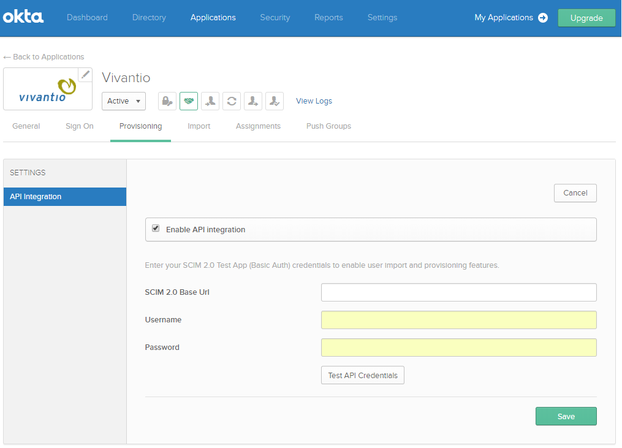
Task: Click the Upgrade button
Action: (586, 18)
